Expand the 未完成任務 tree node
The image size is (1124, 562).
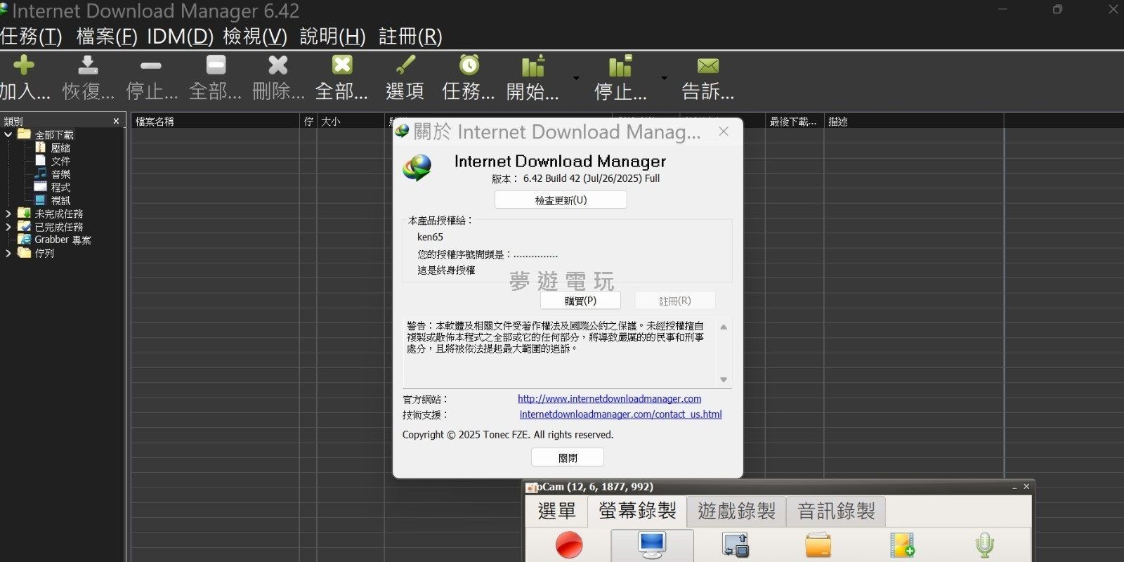click(8, 214)
